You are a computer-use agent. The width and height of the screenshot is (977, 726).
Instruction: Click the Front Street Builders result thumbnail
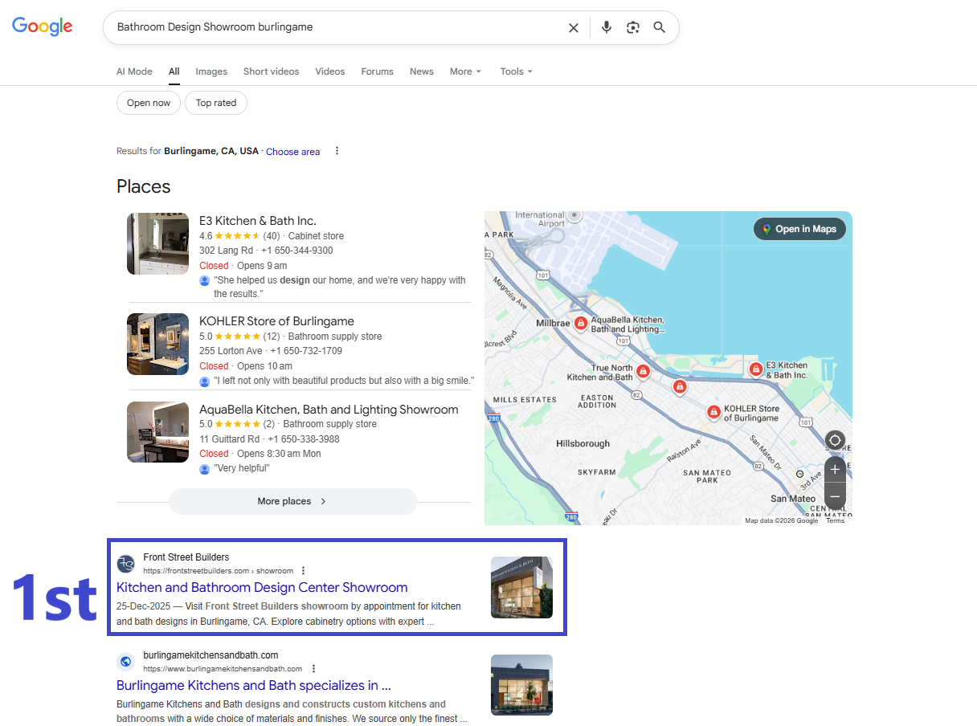click(521, 587)
